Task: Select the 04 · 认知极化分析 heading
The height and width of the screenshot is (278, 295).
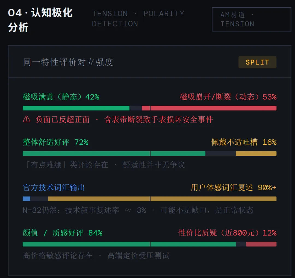Action: point(40,20)
